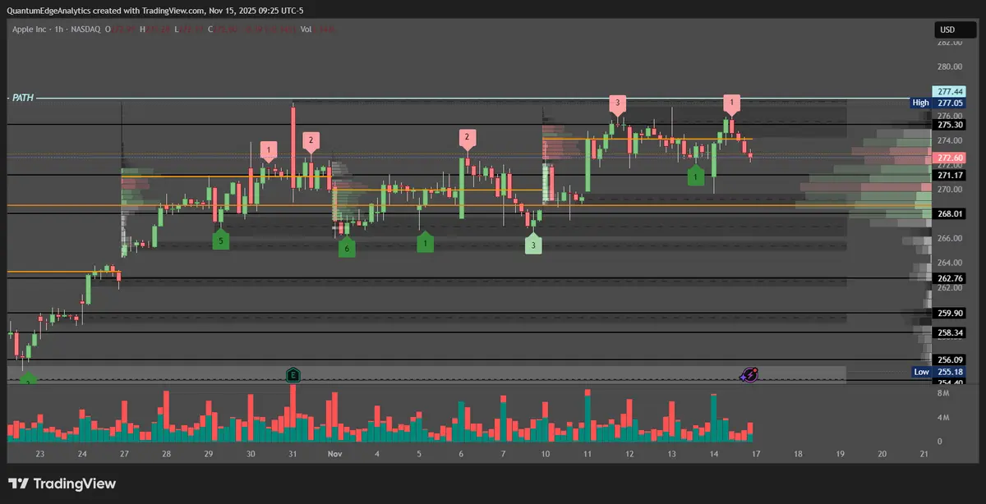Select the pink '3' signal marker

[618, 104]
